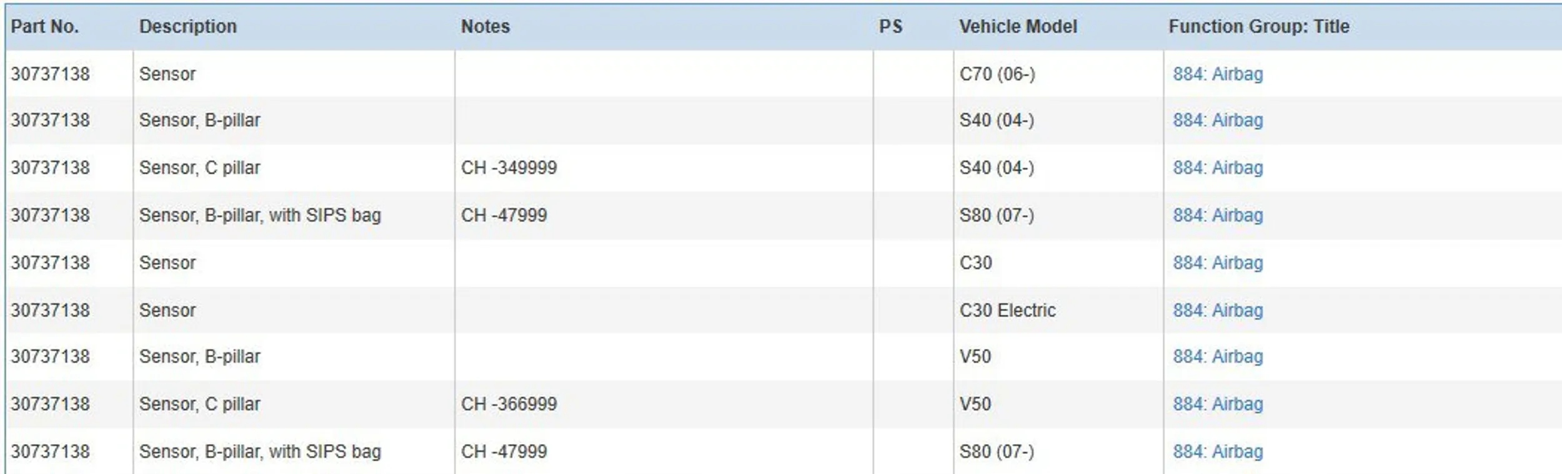Click part number 30737138 in C30 Electric row
This screenshot has width=1562, height=474.
click(x=50, y=311)
